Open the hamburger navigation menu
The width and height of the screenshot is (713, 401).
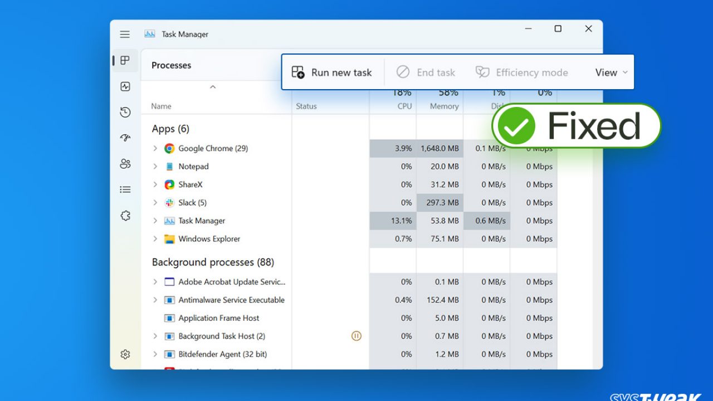point(125,35)
